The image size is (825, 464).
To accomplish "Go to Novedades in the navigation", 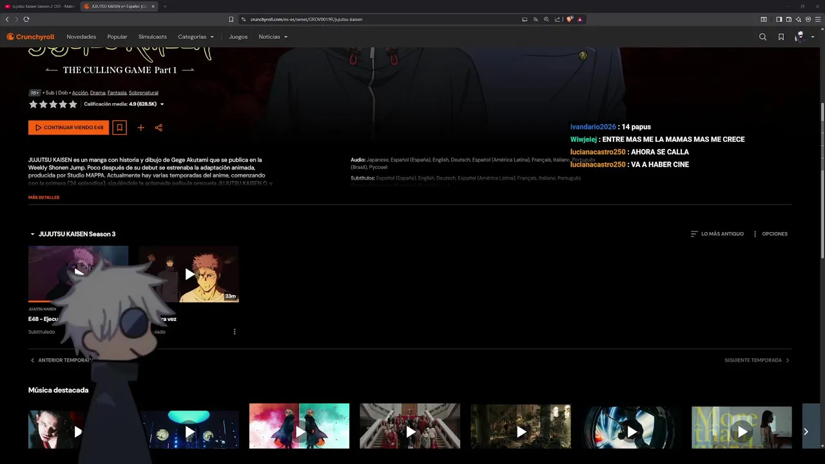I will pyautogui.click(x=81, y=37).
